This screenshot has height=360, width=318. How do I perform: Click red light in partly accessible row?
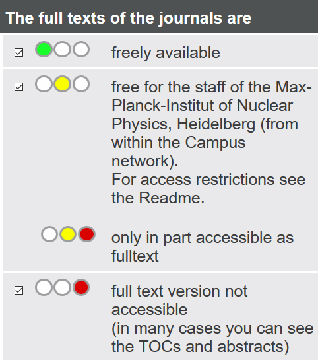point(87,234)
